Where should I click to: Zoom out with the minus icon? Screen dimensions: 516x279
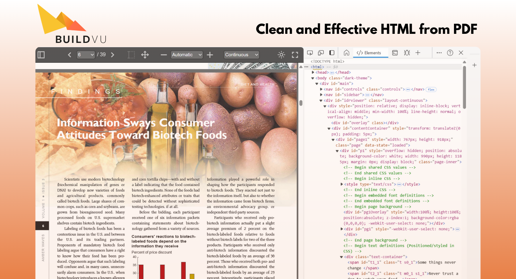pos(164,55)
